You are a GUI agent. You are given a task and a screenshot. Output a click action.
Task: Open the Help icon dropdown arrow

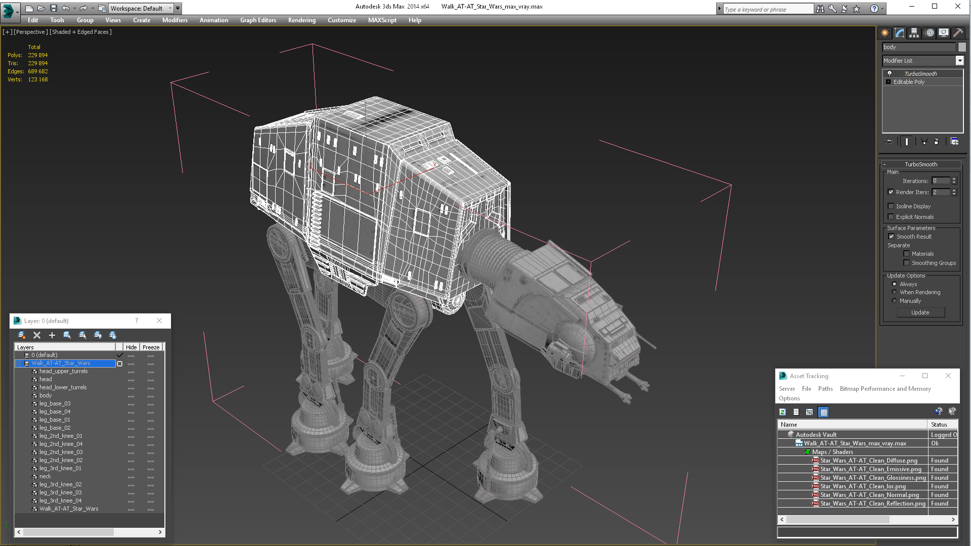pyautogui.click(x=882, y=9)
